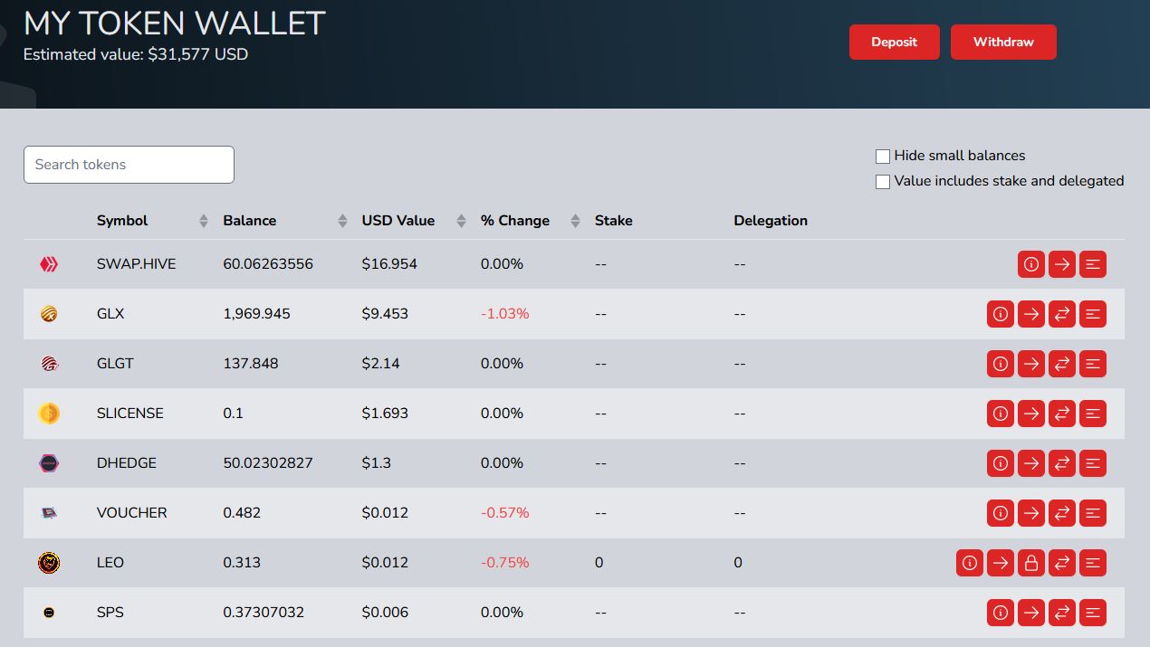Image resolution: width=1150 pixels, height=647 pixels.
Task: Open info for GLX token
Action: tap(1001, 314)
